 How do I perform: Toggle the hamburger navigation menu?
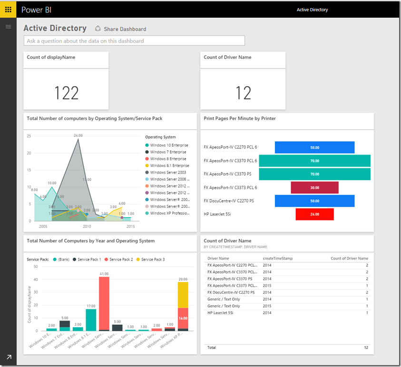point(8,27)
